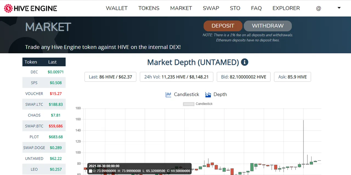Select the SWAP.DOGE token row
The image size is (351, 175).
click(x=44, y=148)
